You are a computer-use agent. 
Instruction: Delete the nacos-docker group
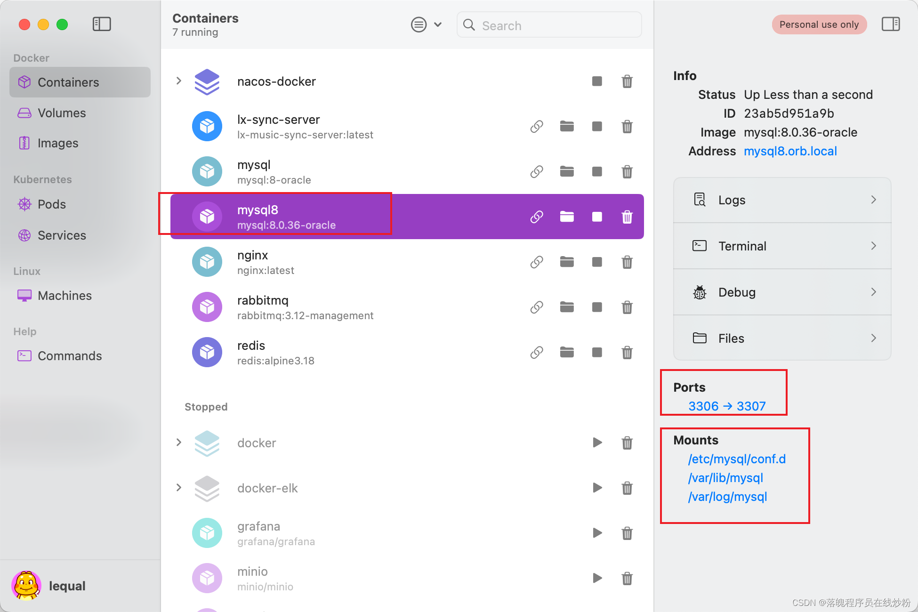coord(627,81)
